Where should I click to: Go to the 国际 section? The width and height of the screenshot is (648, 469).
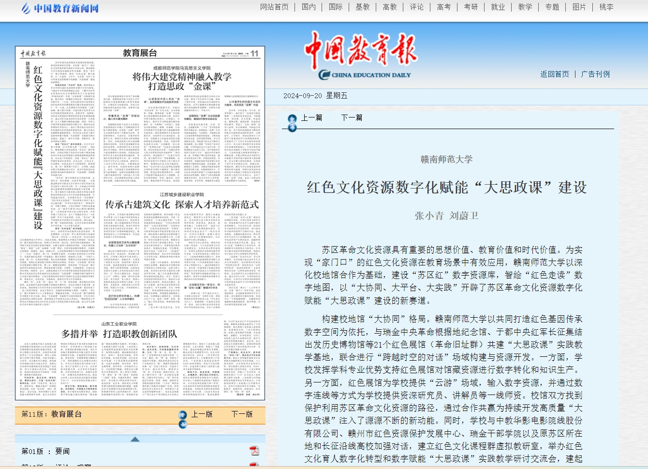click(x=336, y=7)
